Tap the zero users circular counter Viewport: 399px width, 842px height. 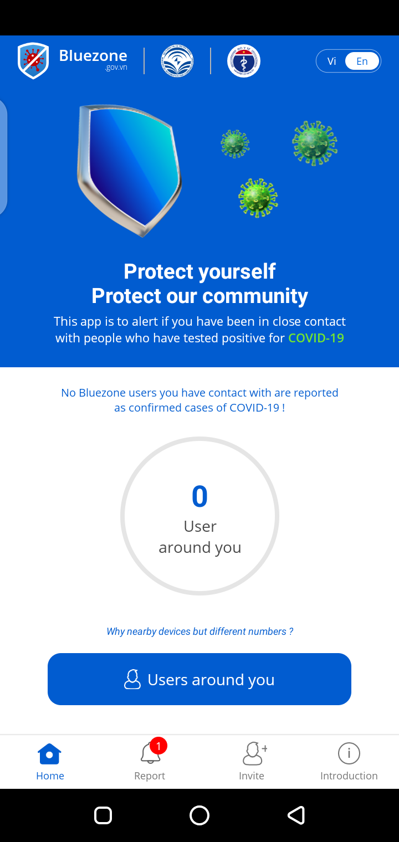[199, 516]
